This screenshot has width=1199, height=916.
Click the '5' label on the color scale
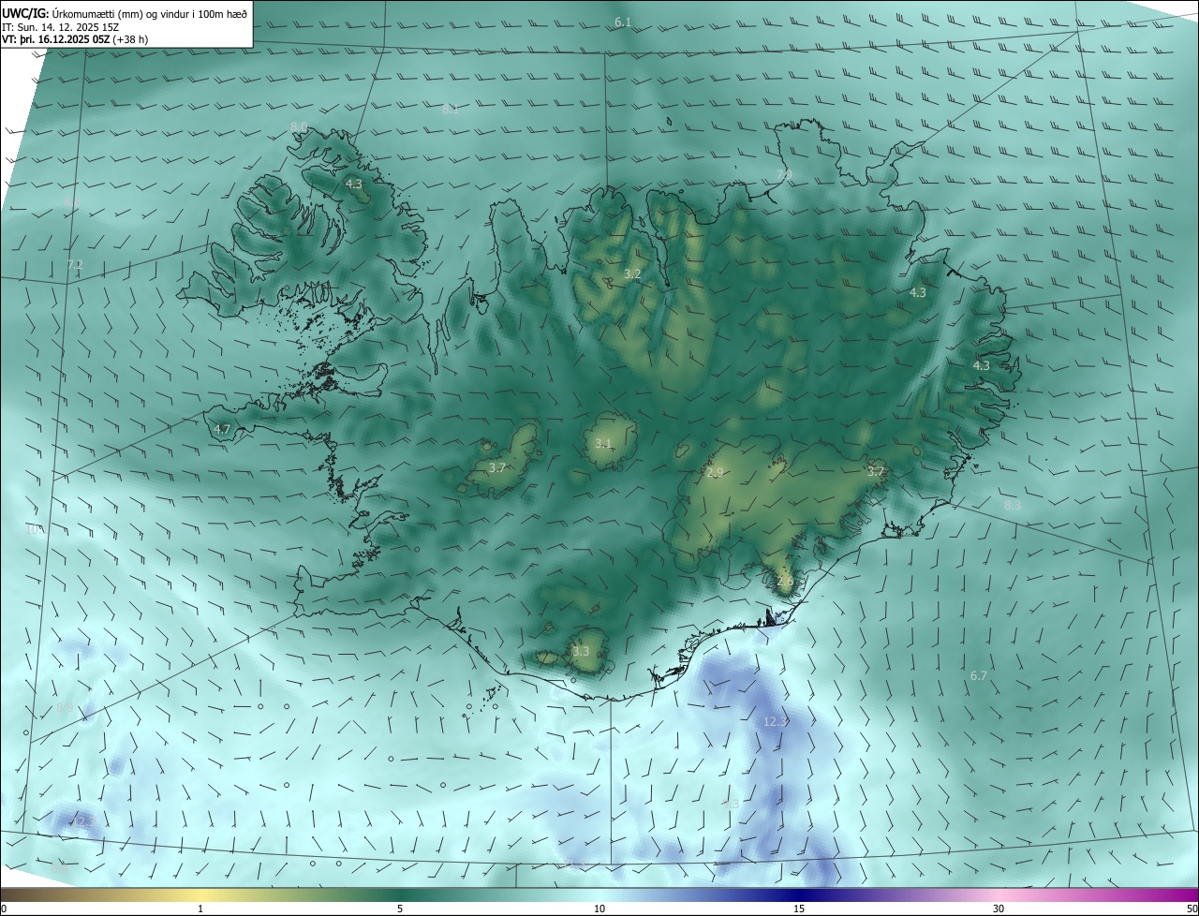[x=400, y=909]
